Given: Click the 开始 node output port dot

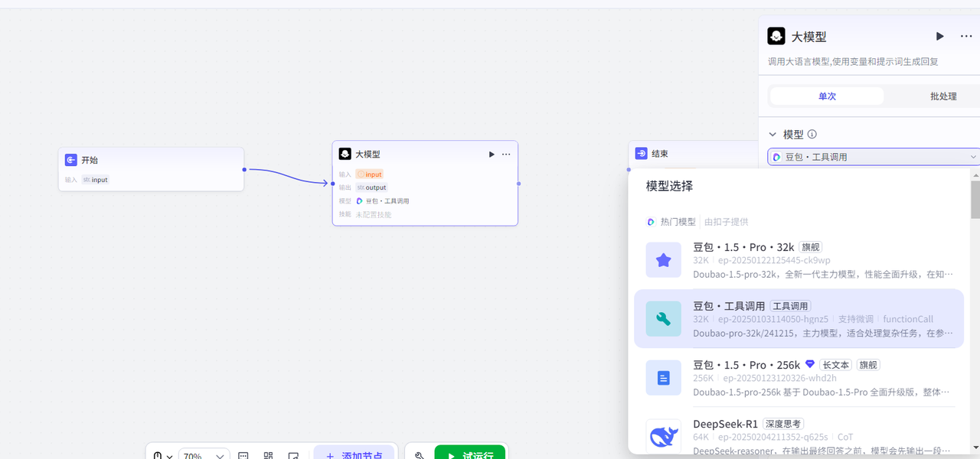Looking at the screenshot, I should click(244, 169).
